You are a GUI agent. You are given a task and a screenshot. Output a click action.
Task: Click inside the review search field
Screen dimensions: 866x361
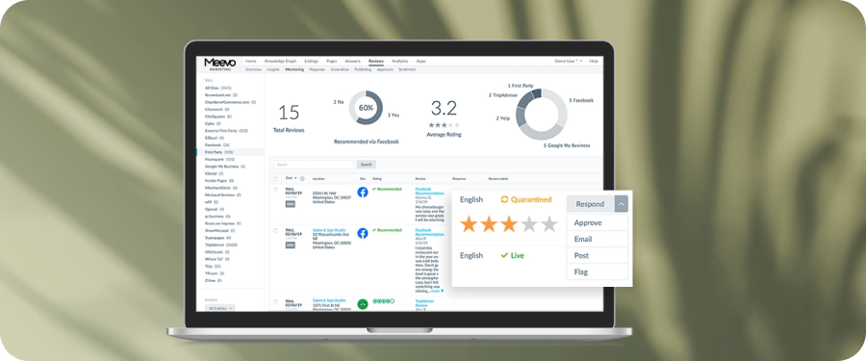click(314, 165)
